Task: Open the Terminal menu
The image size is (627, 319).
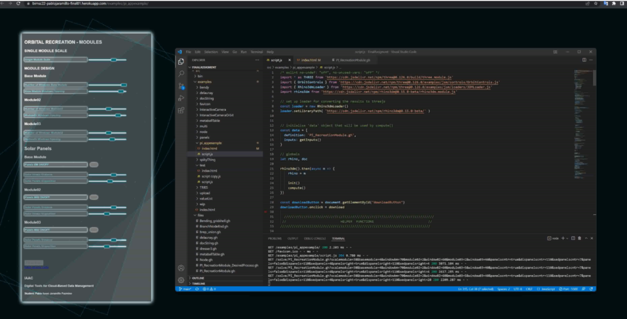Action: tap(257, 52)
